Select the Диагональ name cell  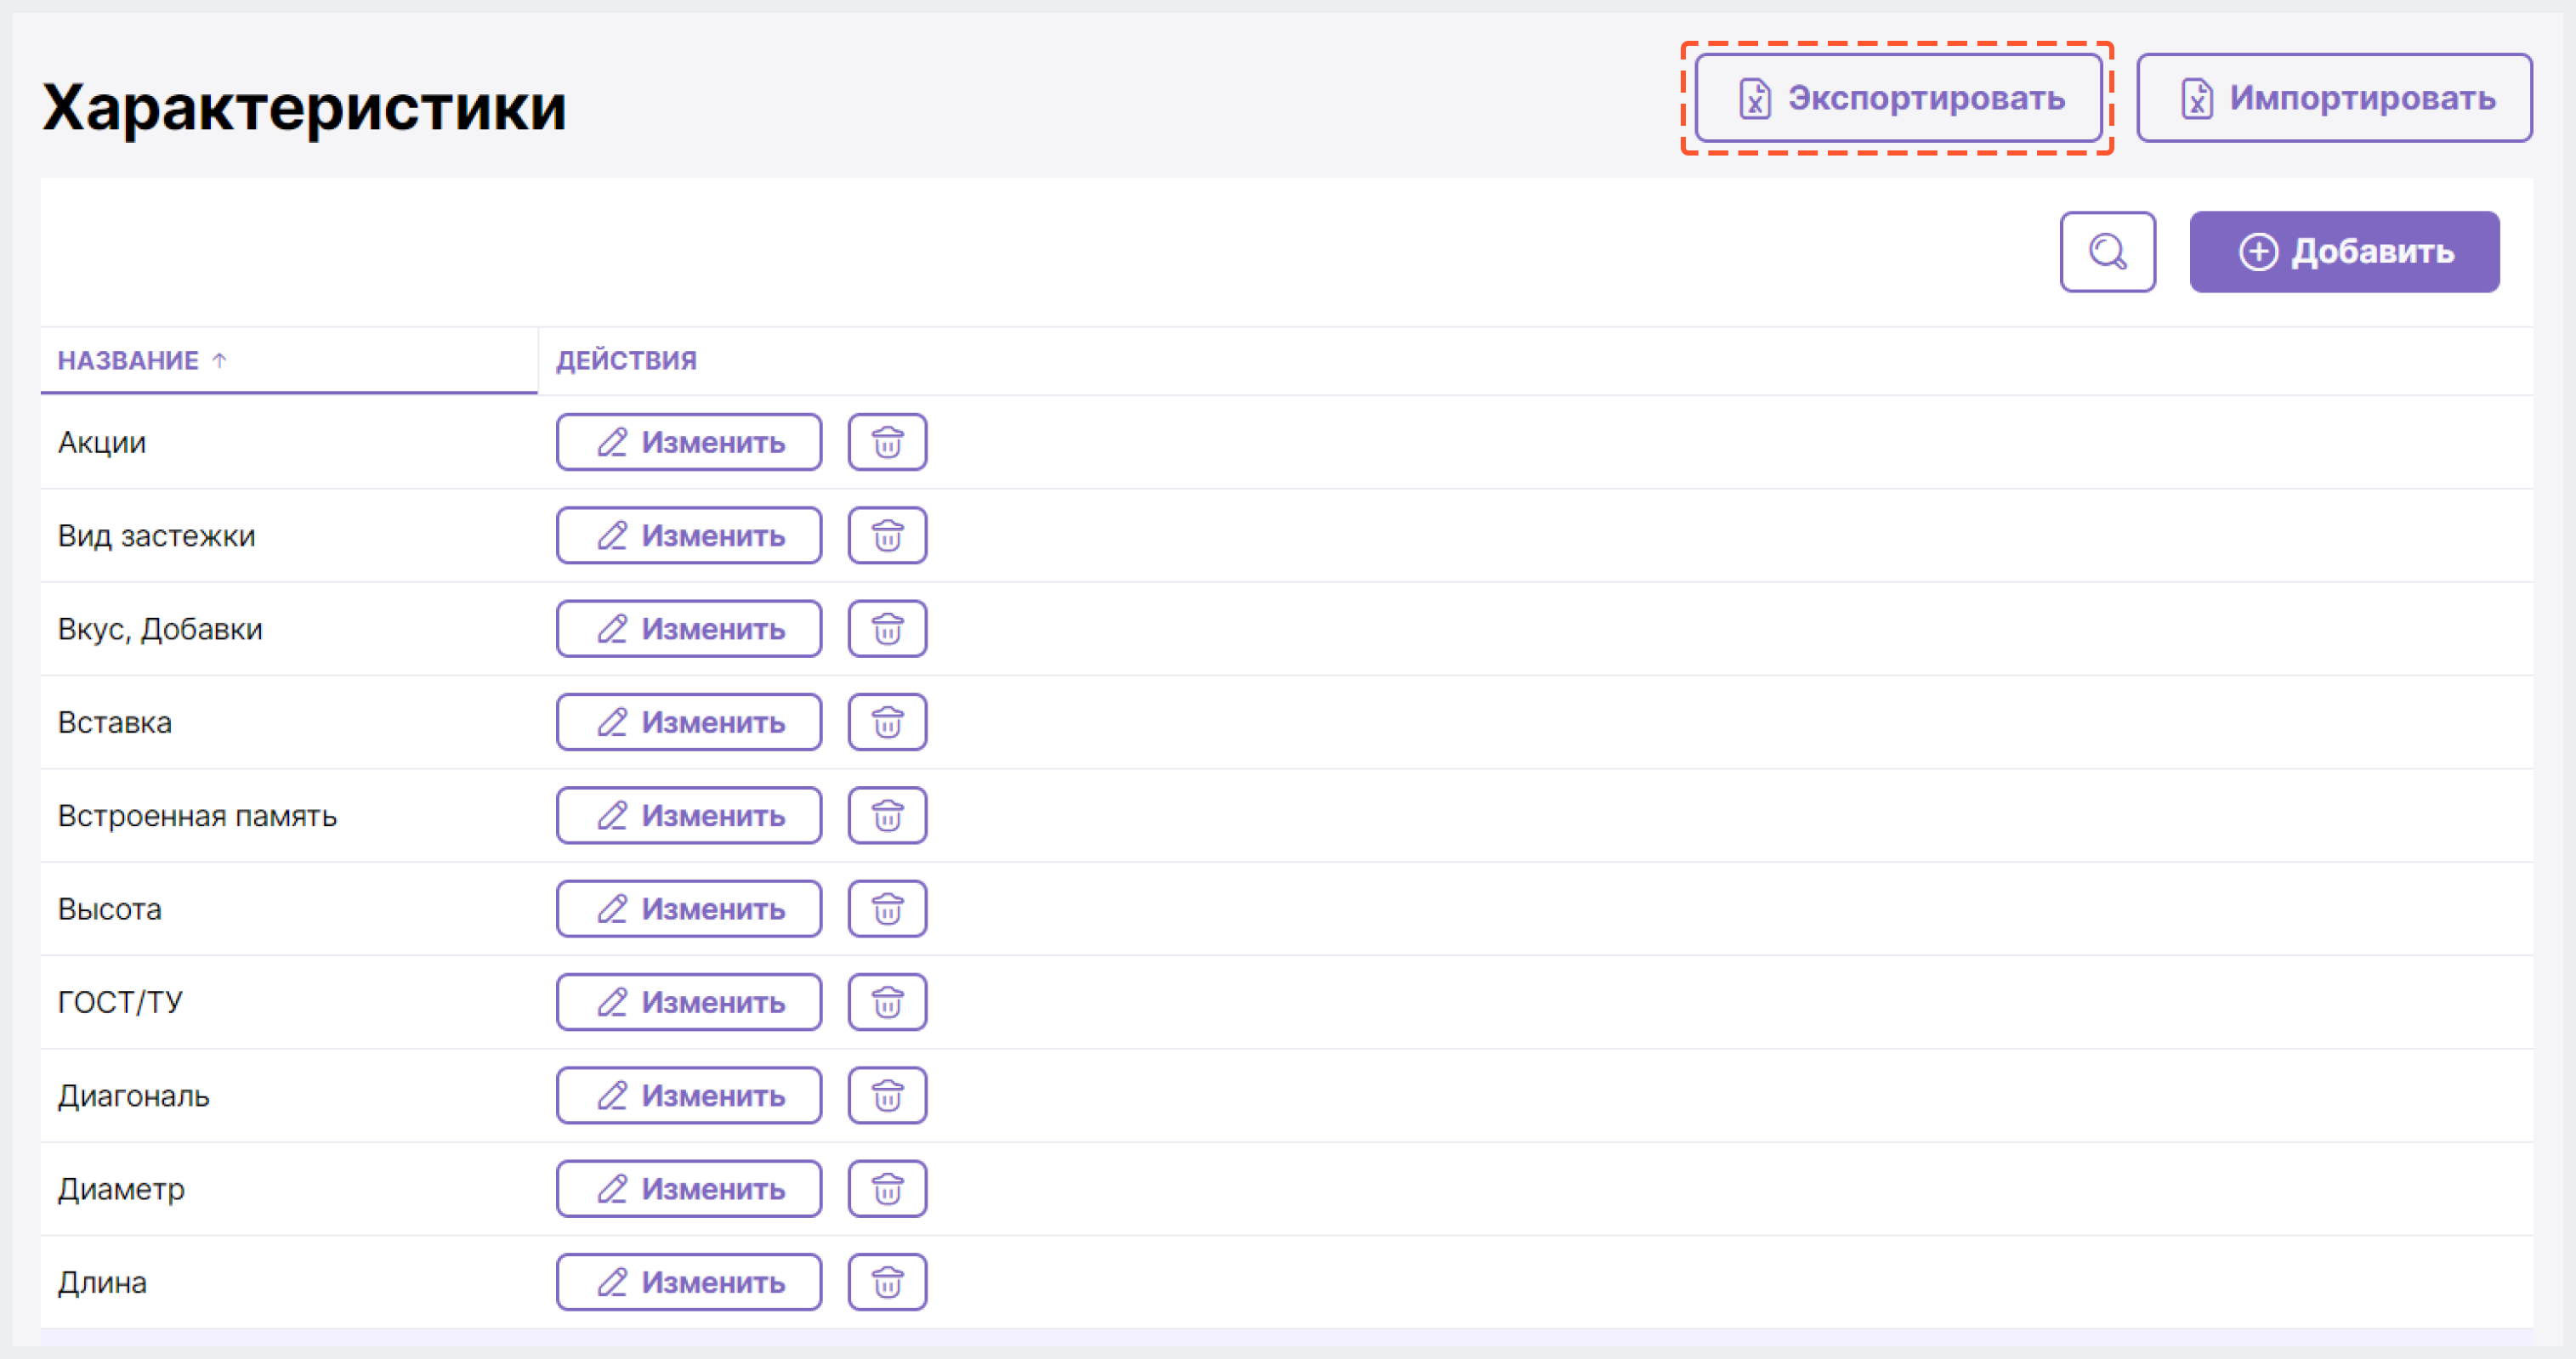pyautogui.click(x=289, y=1096)
